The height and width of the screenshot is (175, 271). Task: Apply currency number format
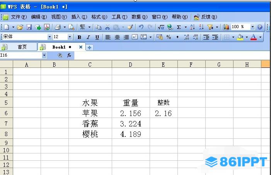[160, 37]
